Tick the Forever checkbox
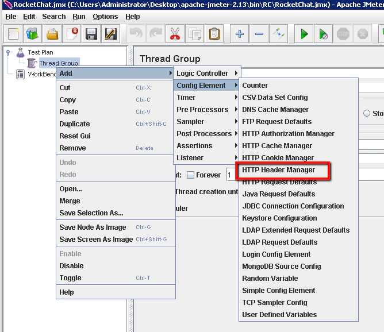The image size is (384, 332). click(190, 175)
